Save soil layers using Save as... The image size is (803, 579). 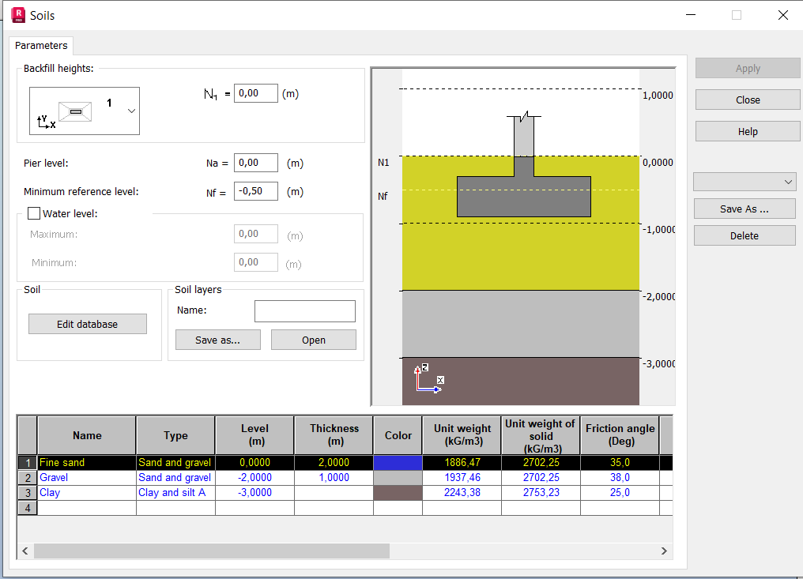pyautogui.click(x=217, y=339)
